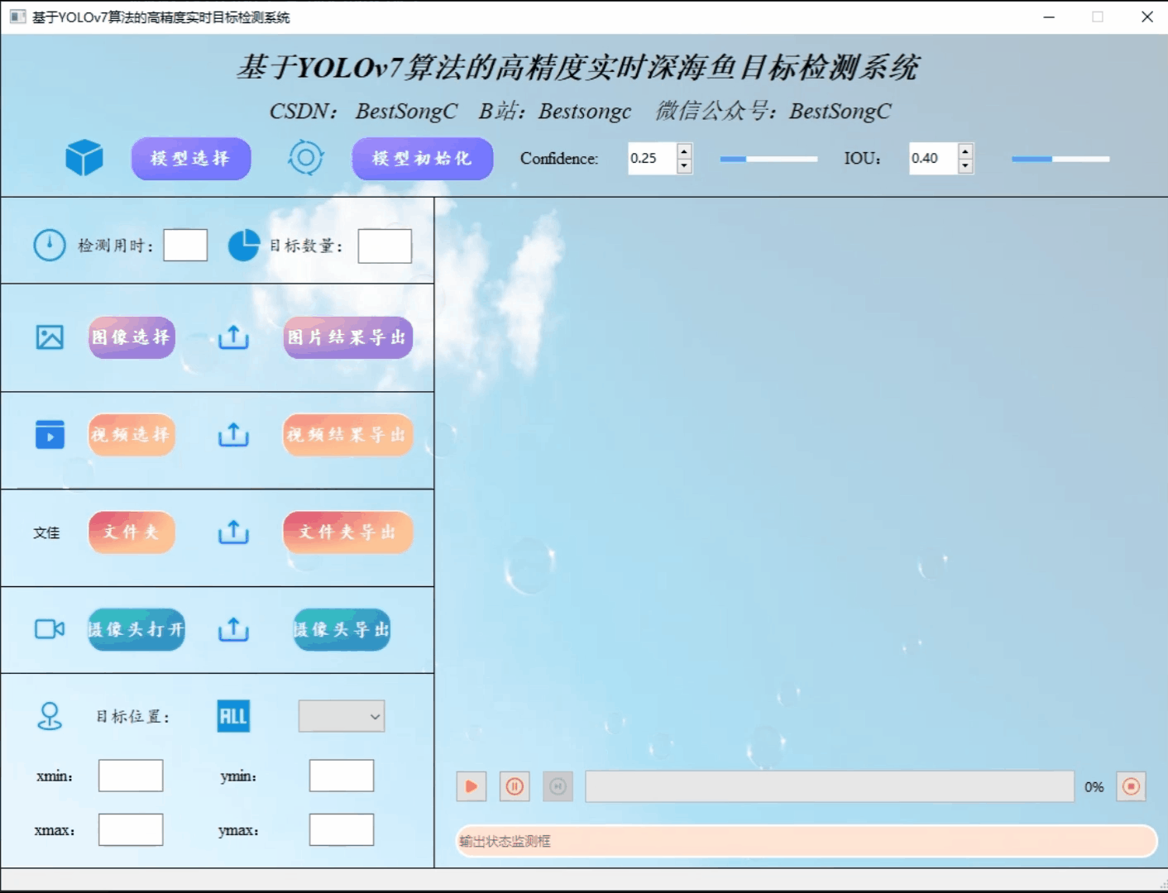Decrease Confidence with the spinner down arrow
This screenshot has width=1168, height=893.
pos(684,165)
